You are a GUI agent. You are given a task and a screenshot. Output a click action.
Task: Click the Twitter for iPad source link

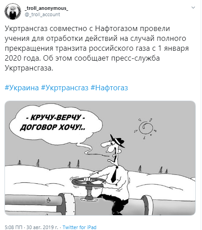[79, 227]
